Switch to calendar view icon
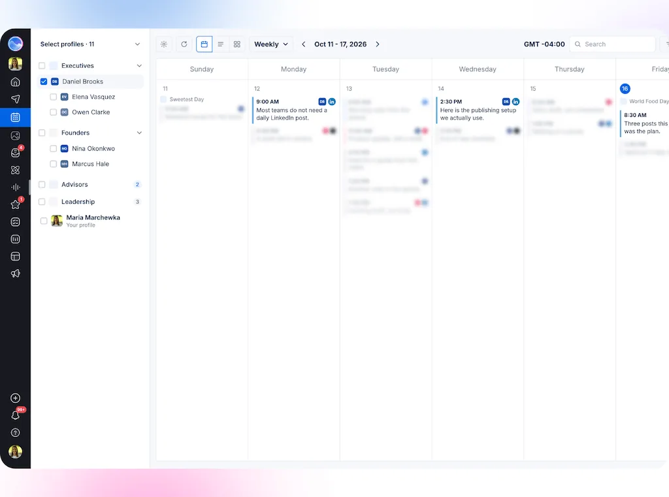 coord(204,44)
